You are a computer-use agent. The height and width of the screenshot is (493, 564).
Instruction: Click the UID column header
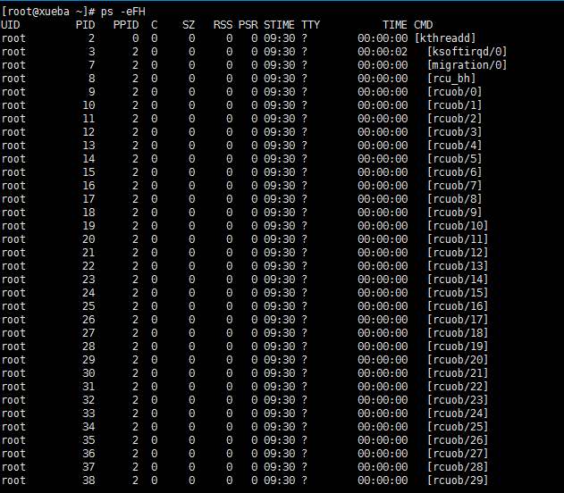tap(11, 25)
